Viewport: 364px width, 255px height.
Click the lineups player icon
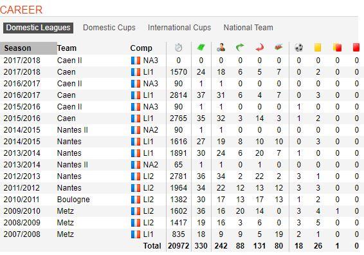point(221,48)
